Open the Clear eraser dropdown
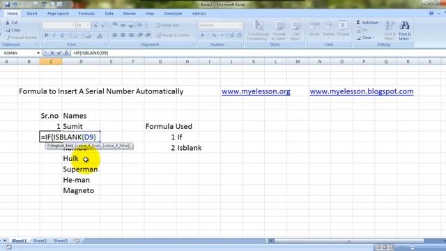 [x=365, y=38]
